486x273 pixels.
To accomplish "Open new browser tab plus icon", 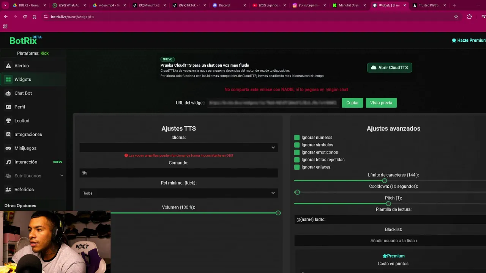I will click(454, 5).
